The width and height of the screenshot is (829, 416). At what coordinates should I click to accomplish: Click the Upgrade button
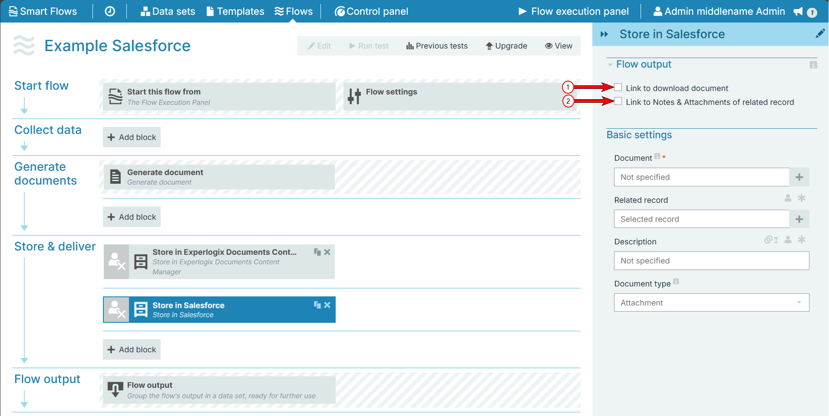coord(506,46)
